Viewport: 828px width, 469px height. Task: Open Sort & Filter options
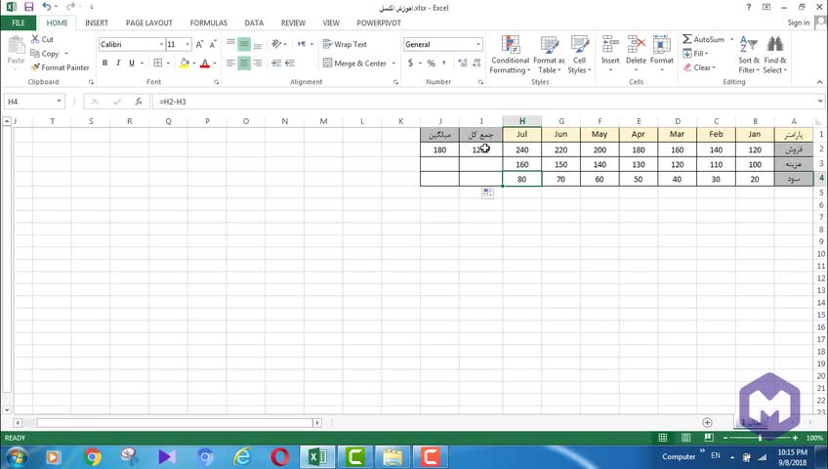pos(749,55)
